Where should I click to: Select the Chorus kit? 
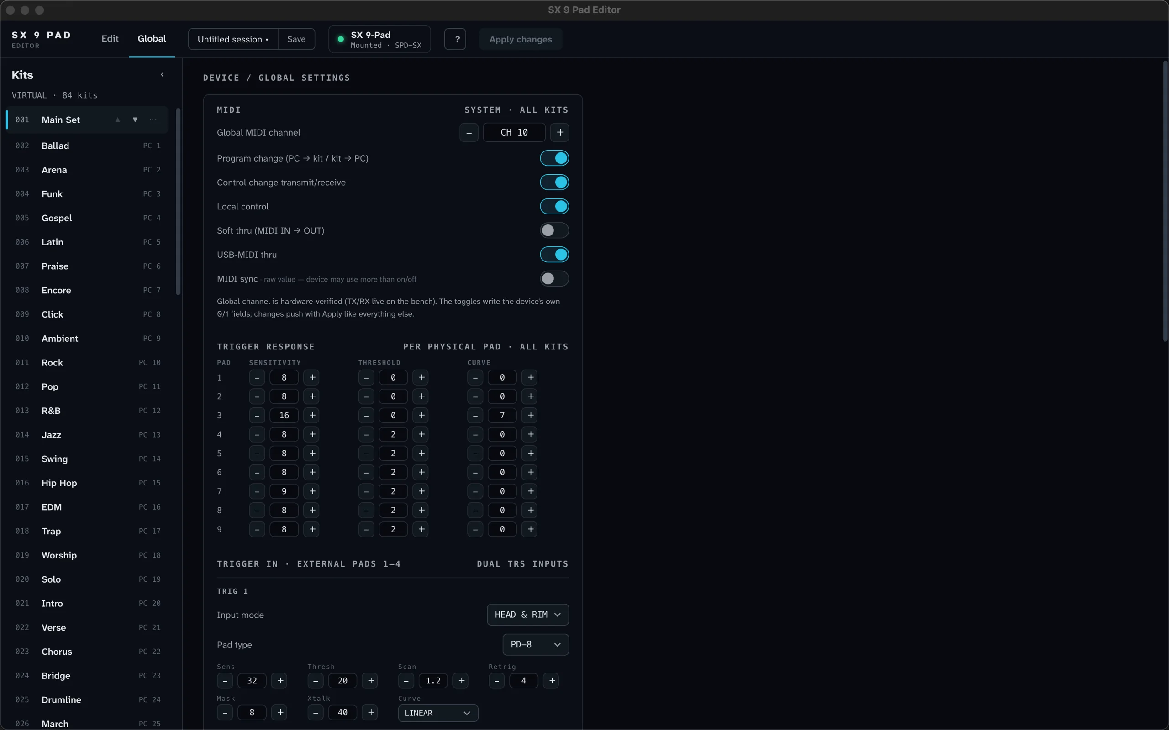(87, 652)
